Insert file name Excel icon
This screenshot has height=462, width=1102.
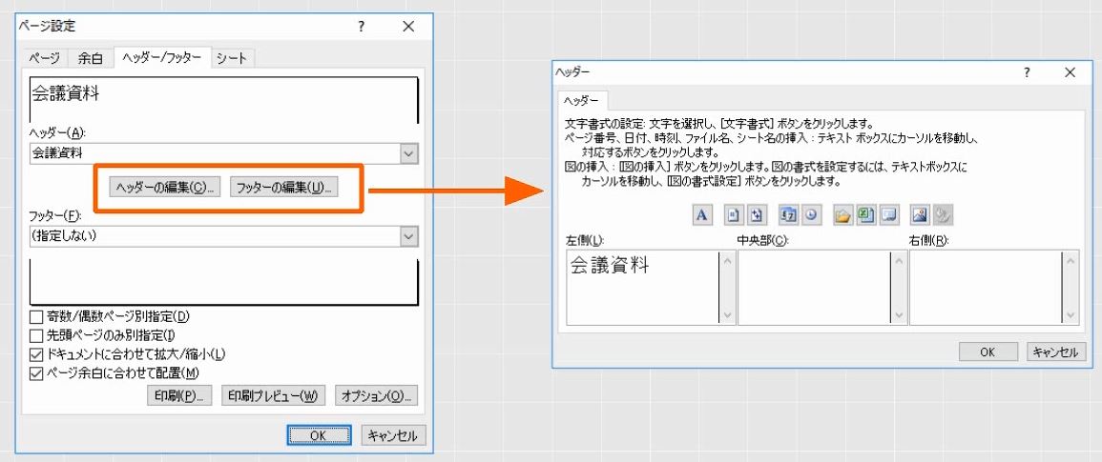[866, 215]
